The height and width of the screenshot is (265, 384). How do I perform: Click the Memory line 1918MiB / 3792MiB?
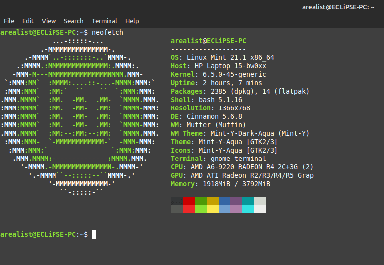tap(220, 184)
